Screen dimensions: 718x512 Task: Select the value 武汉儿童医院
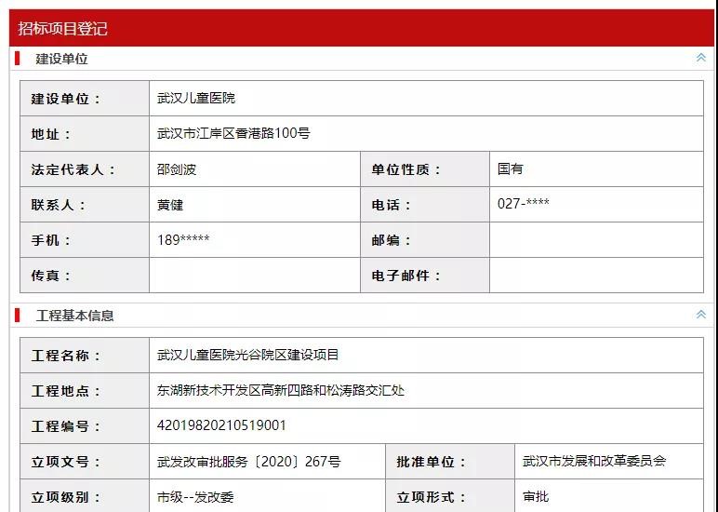pos(196,98)
